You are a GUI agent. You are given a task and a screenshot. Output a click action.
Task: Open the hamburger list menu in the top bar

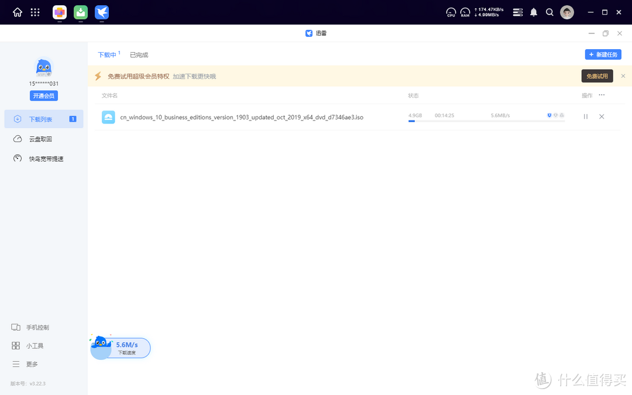pyautogui.click(x=517, y=12)
